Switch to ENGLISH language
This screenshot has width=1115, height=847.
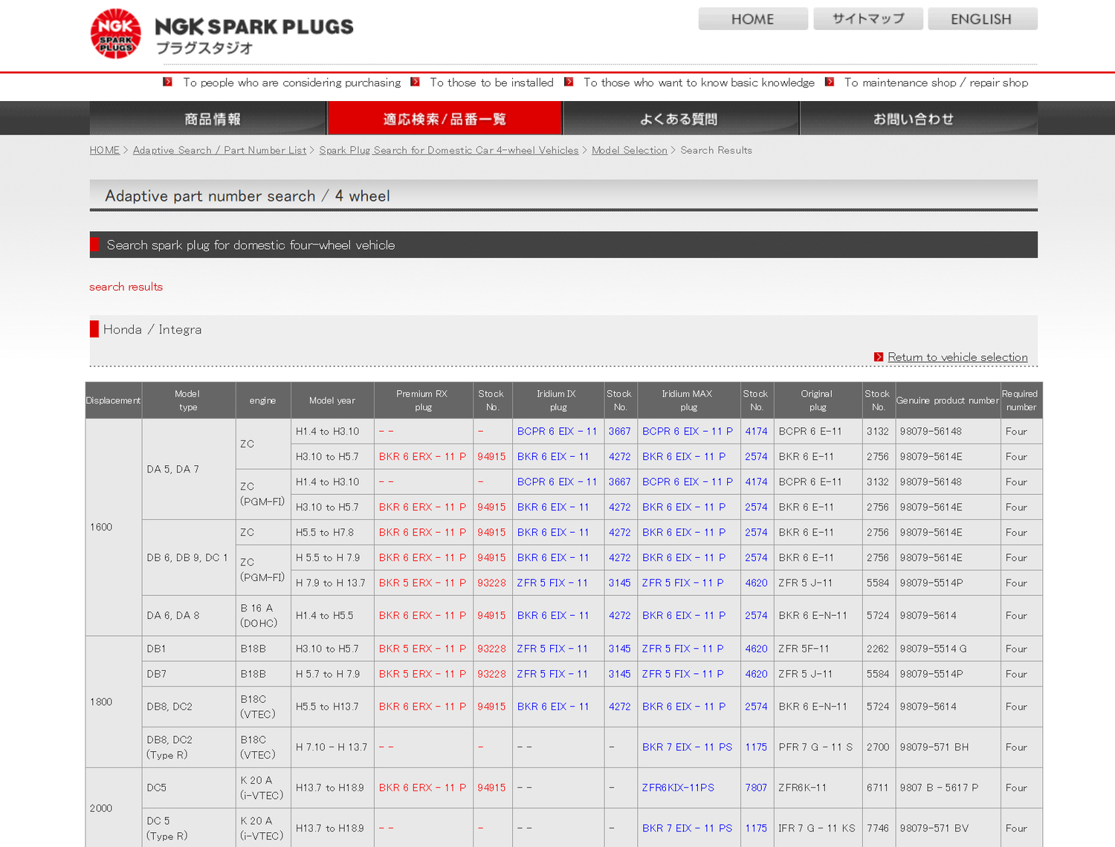(983, 19)
